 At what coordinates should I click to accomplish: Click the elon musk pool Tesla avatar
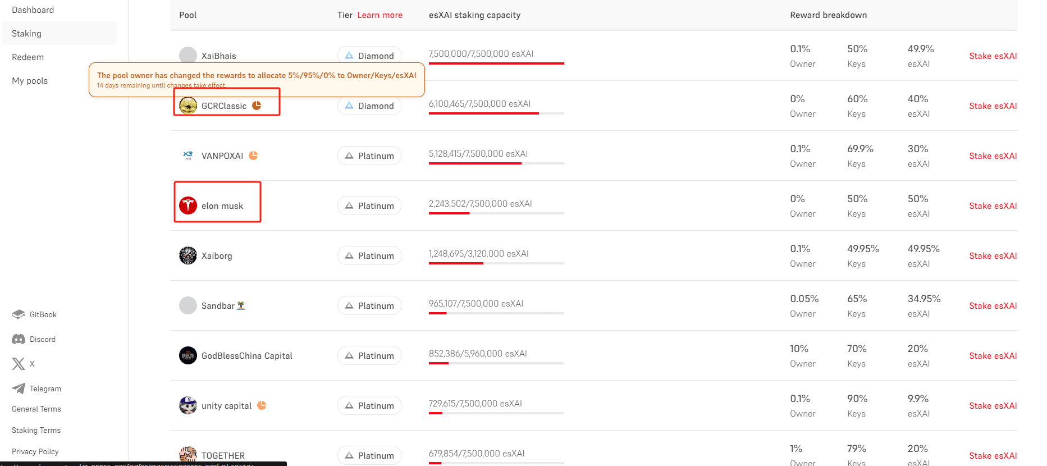click(188, 205)
